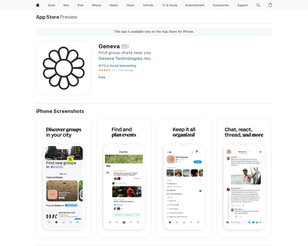Click the Geneva flower app icon

tap(64, 68)
